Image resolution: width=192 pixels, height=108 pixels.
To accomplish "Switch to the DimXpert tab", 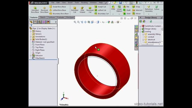I will (x=70, y=17).
